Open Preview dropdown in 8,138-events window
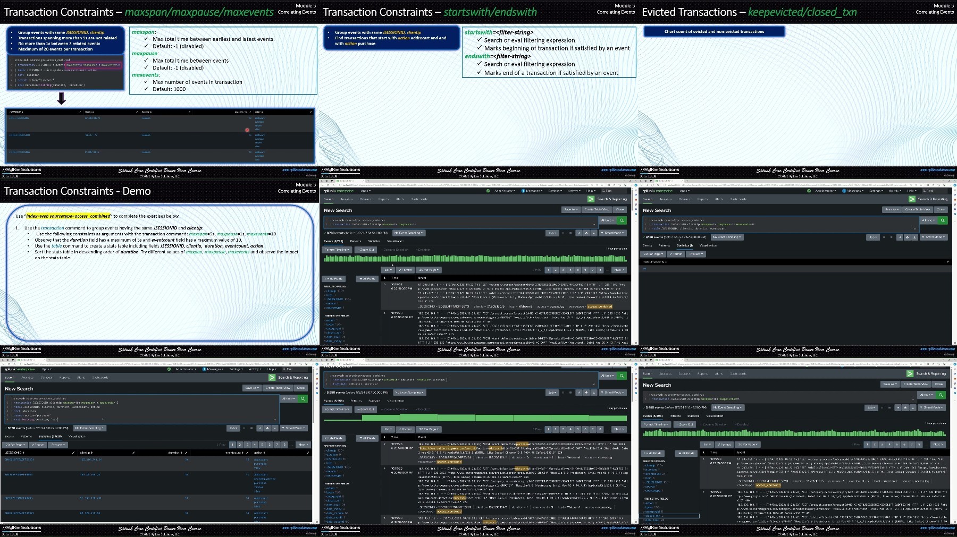957x537 pixels. point(57,445)
